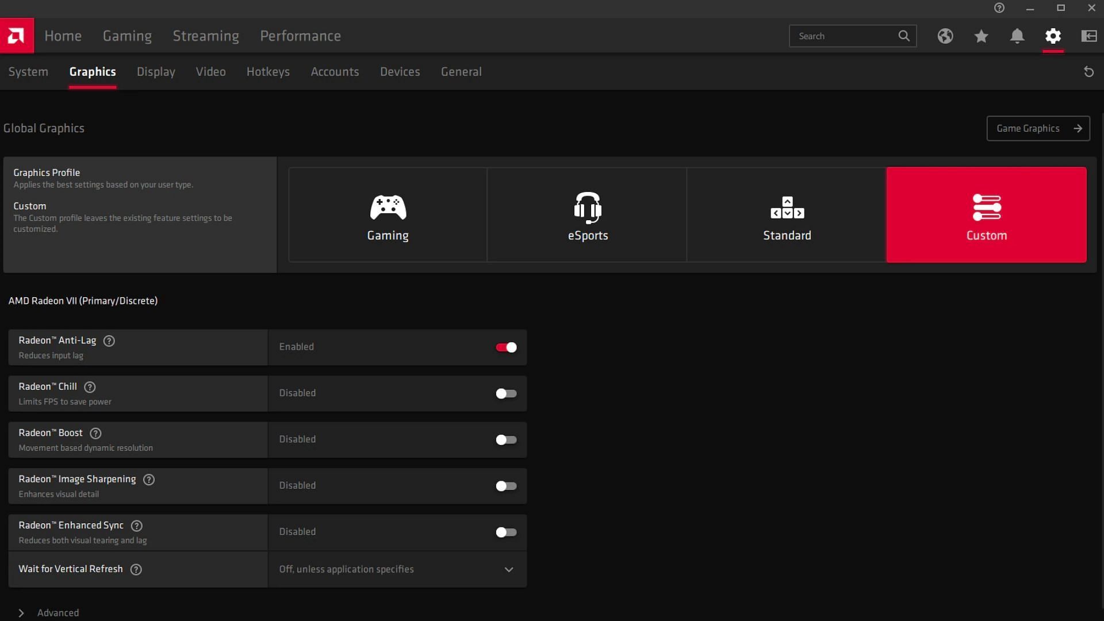Screen dimensions: 1104x621
Task: Enable Radeon Image Sharpening toggle
Action: pos(506,485)
